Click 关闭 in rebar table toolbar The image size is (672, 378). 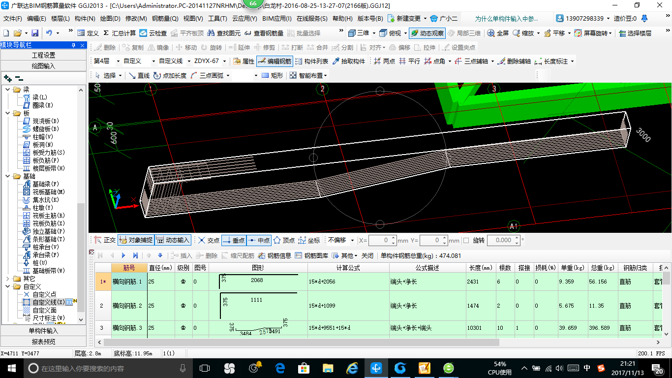click(367, 255)
